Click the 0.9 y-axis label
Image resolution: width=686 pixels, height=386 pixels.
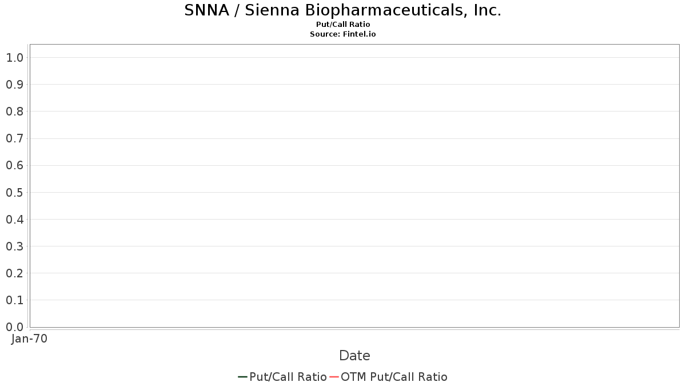(x=15, y=85)
